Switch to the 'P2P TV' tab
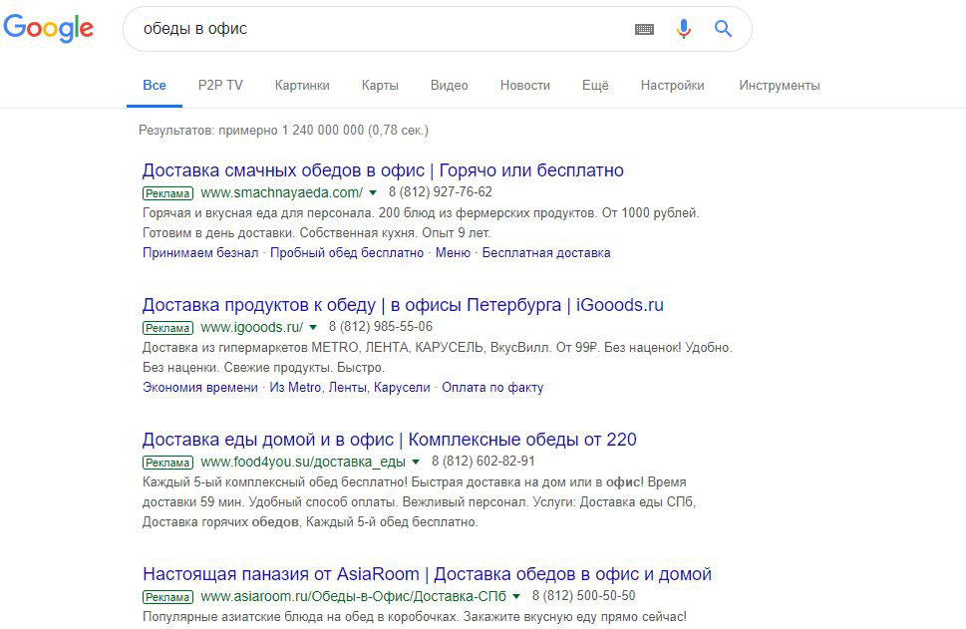The height and width of the screenshot is (629, 966). 220,86
